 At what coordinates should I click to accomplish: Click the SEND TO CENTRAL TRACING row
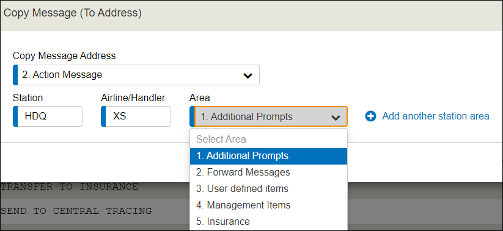pyautogui.click(x=95, y=211)
